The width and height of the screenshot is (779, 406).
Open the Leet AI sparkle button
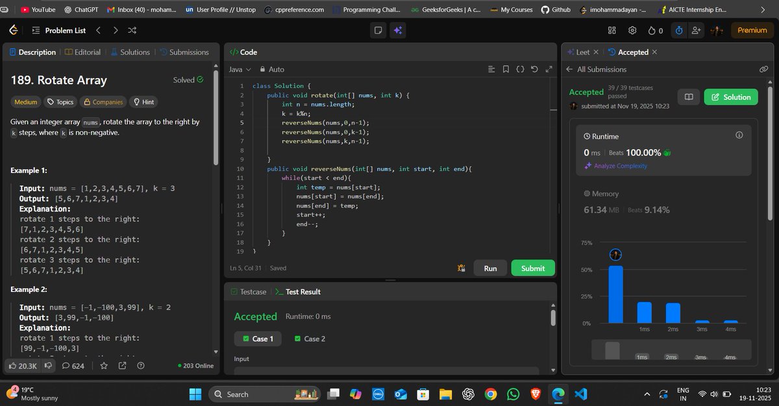(x=397, y=30)
